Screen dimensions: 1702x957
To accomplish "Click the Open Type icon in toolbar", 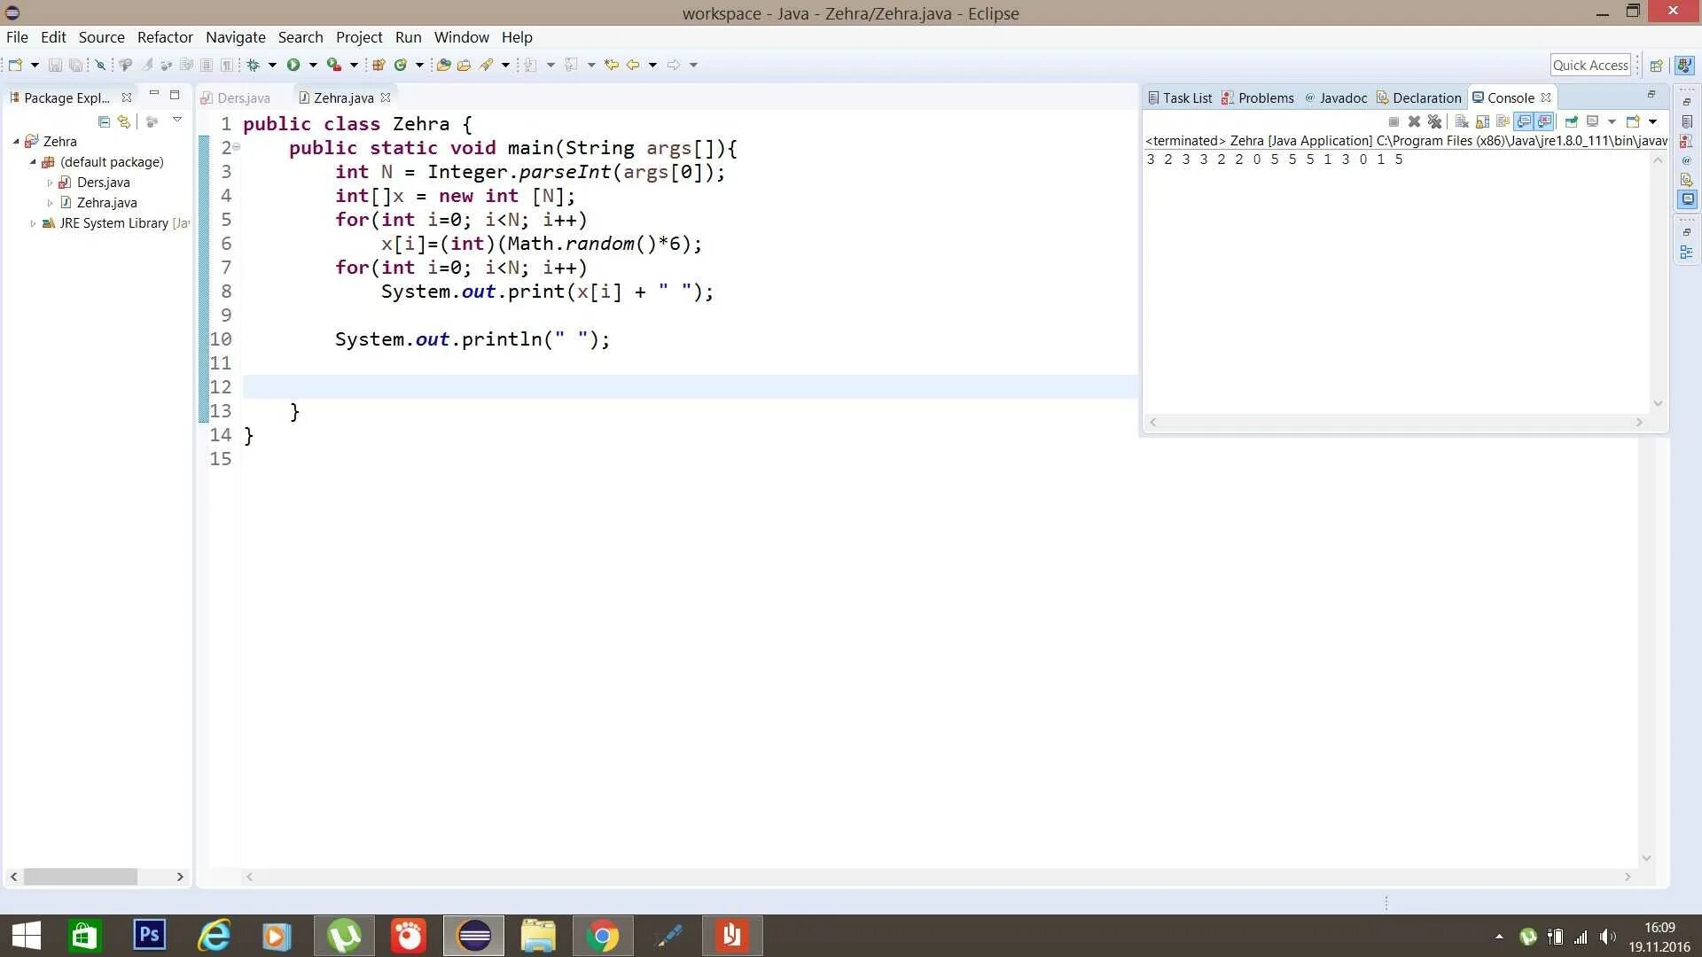I will [443, 65].
